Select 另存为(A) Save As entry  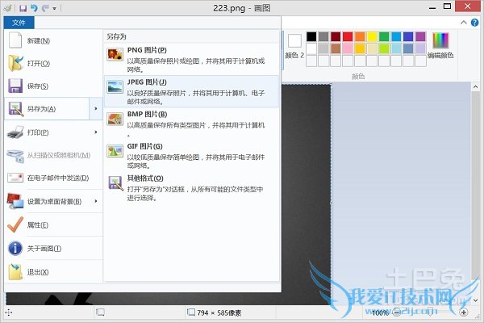click(x=47, y=108)
